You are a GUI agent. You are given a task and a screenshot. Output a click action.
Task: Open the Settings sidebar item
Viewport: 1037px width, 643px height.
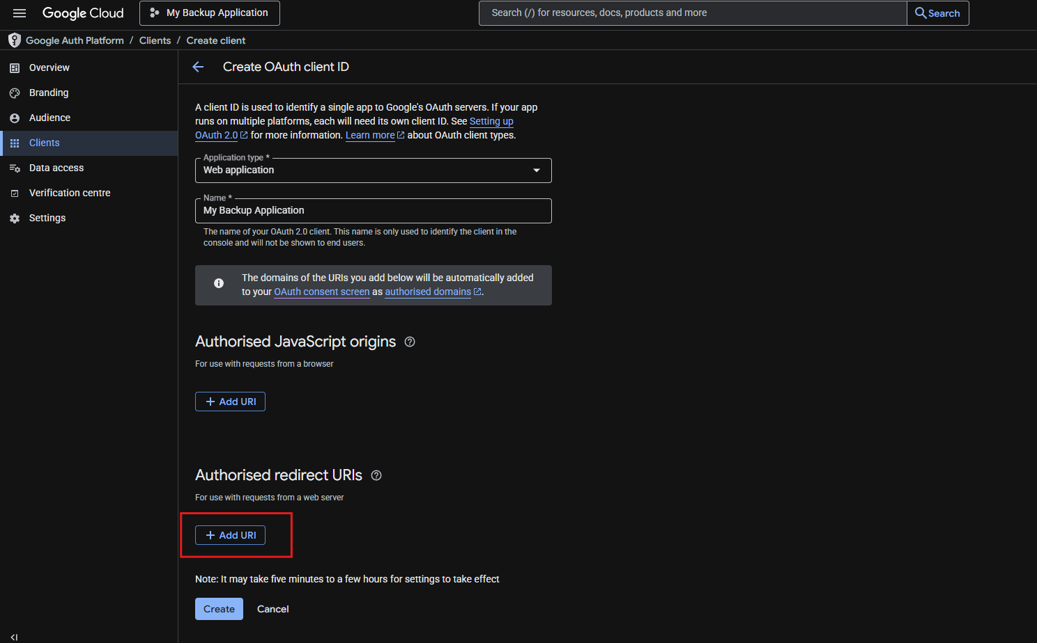point(89,218)
